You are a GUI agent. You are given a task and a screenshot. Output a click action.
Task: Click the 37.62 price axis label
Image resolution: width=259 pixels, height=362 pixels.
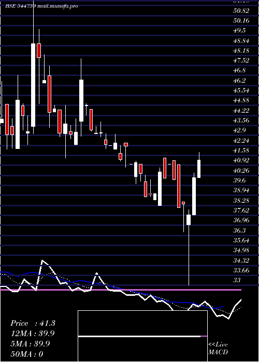pos(241,210)
